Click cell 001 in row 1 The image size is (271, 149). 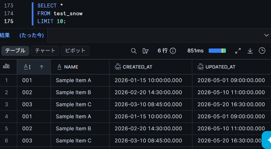click(x=27, y=80)
